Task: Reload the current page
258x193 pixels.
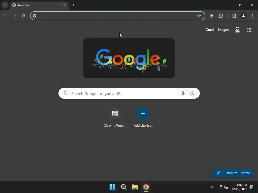Action: click(24, 16)
